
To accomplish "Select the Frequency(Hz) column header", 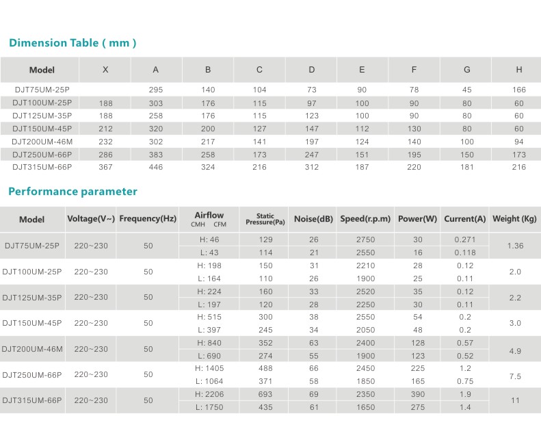I will (x=148, y=219).
